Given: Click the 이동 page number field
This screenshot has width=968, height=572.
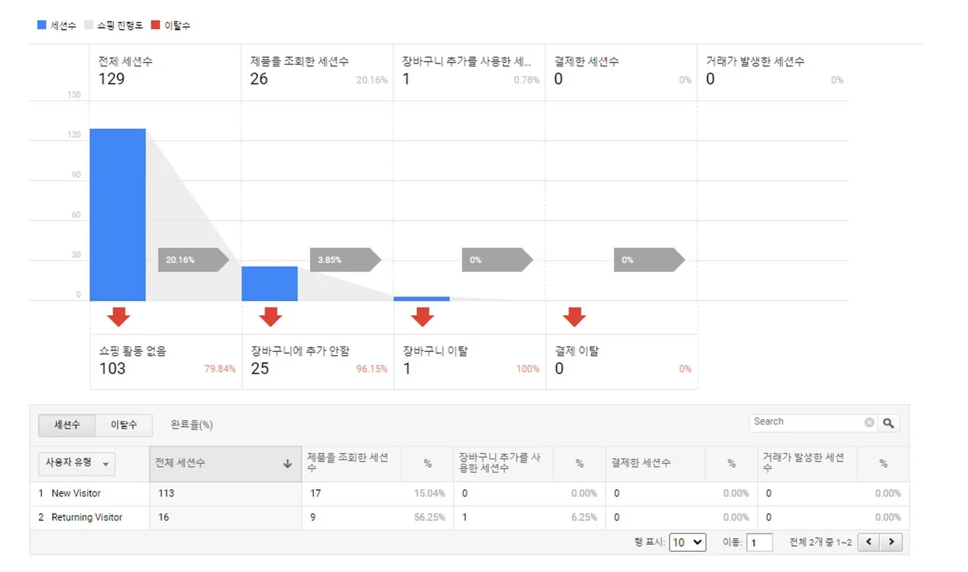Looking at the screenshot, I should point(759,542).
